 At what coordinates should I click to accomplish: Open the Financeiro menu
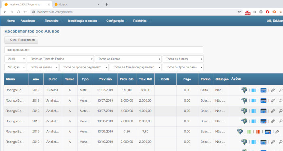click(53, 21)
